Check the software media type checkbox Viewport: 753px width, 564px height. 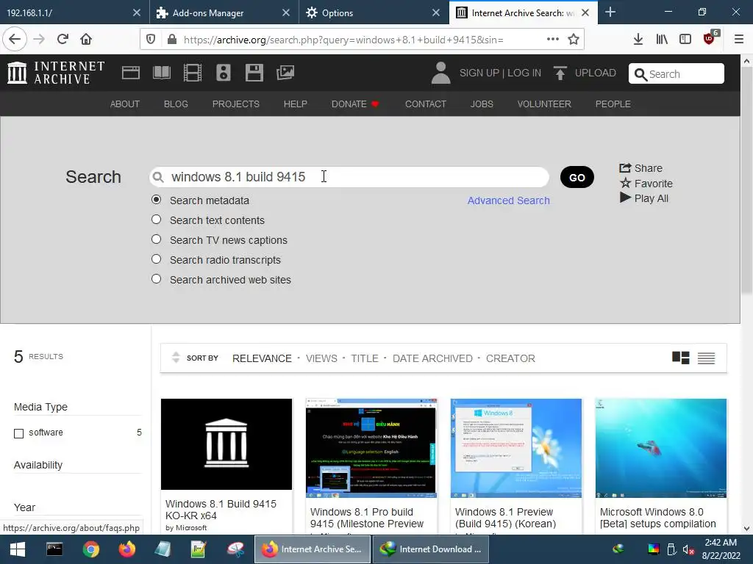coord(18,433)
